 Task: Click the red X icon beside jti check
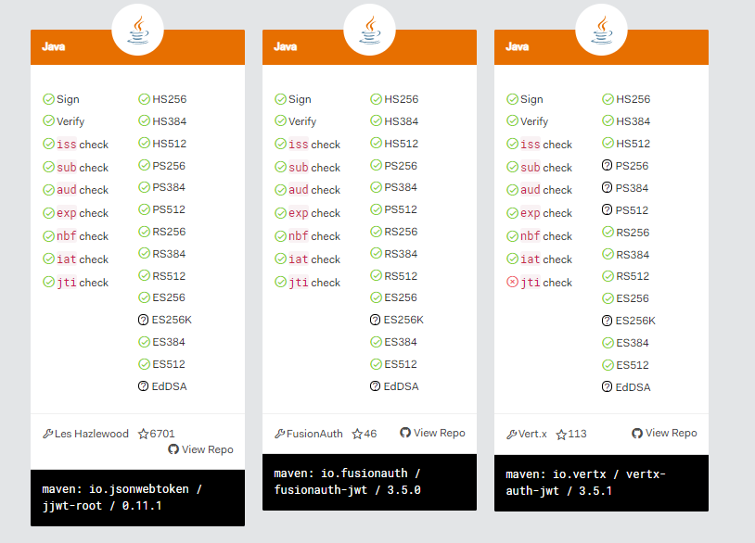[512, 282]
